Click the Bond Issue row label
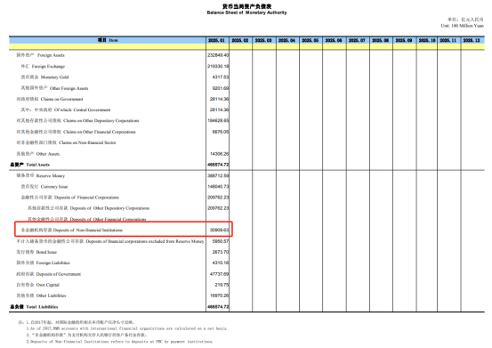This screenshot has height=348, width=492. pyautogui.click(x=36, y=252)
